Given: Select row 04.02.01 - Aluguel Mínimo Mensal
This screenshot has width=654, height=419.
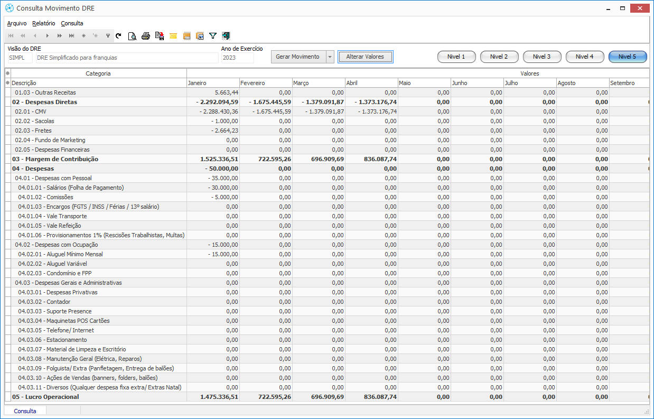Looking at the screenshot, I should pos(327,254).
